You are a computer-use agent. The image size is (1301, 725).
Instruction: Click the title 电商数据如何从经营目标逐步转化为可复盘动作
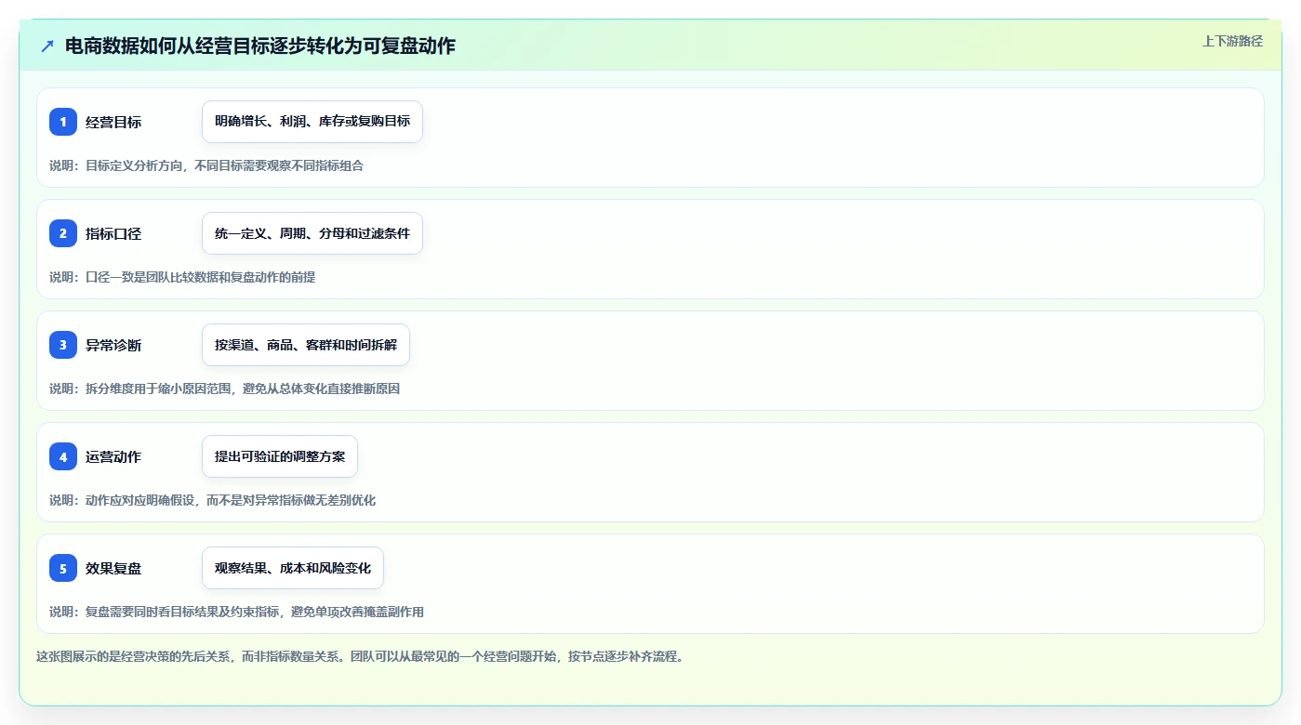tap(260, 46)
